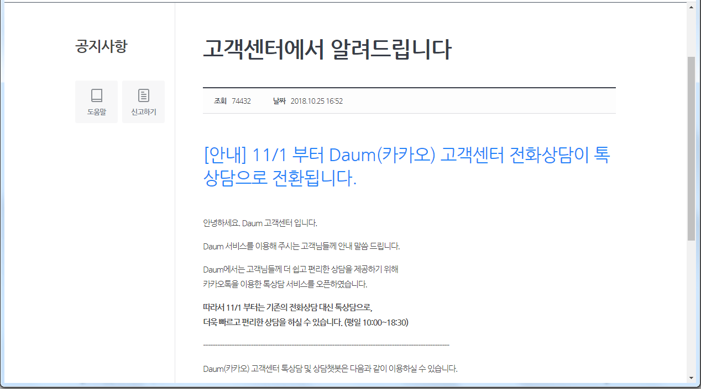Click the blue notice title starting with [안내] 11/1
Screen dimensions: 701x389
click(407, 167)
